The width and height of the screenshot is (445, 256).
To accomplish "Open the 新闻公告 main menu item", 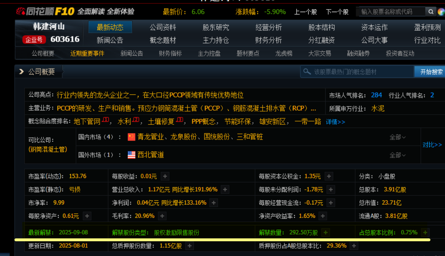I will [x=110, y=40].
